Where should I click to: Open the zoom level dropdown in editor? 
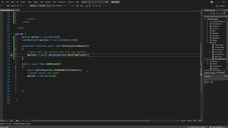coord(6,121)
